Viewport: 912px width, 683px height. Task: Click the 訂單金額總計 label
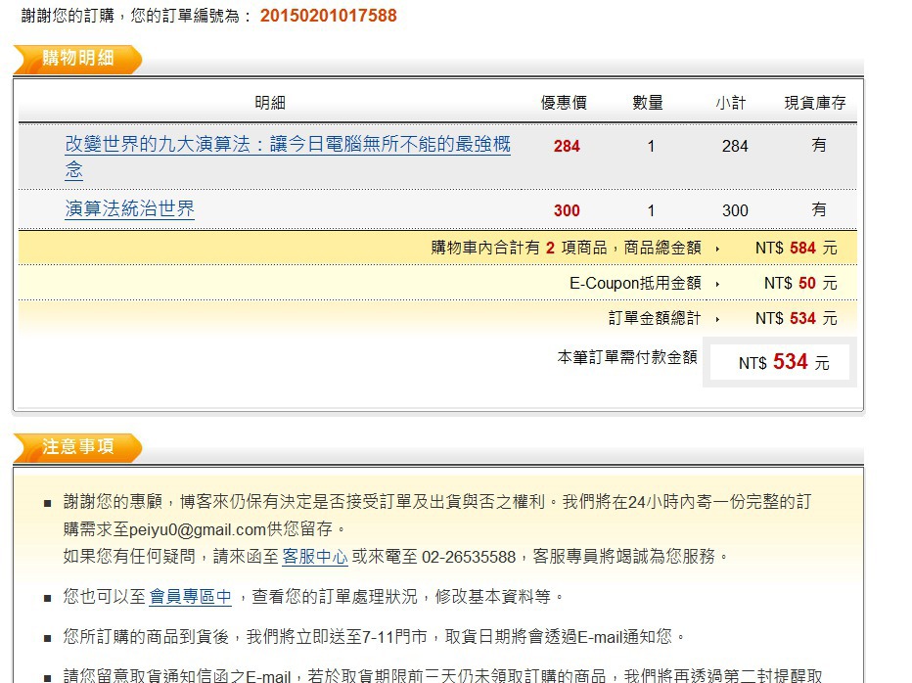(x=655, y=318)
